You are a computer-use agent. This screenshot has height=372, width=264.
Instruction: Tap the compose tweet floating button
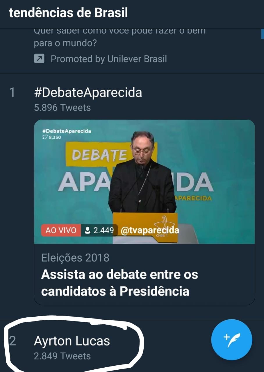(232, 340)
